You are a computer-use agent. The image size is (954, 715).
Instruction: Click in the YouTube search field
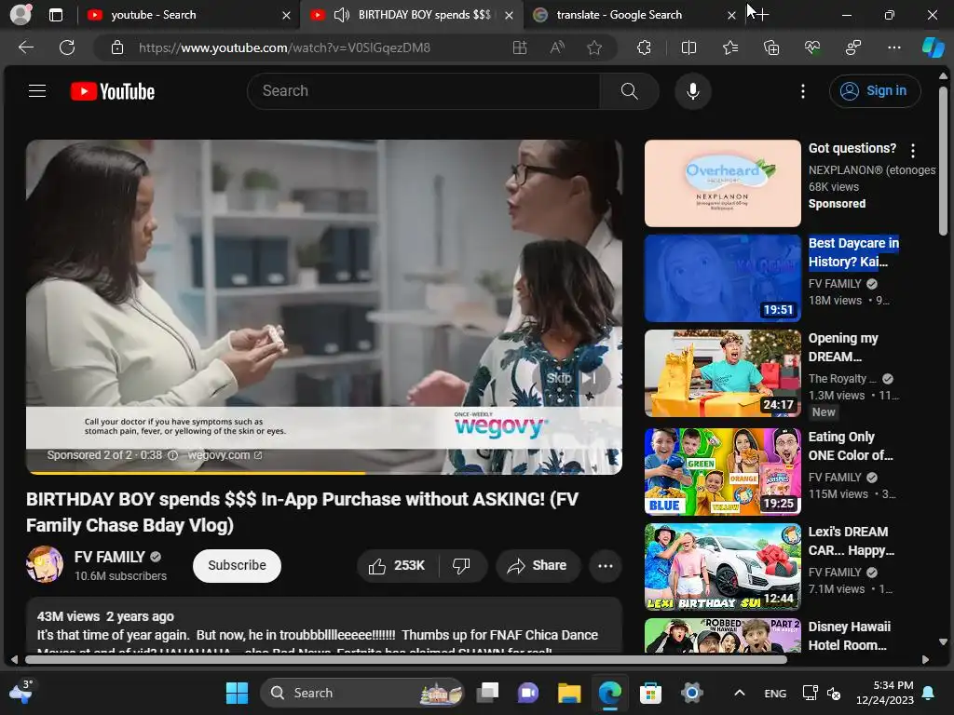tap(424, 91)
